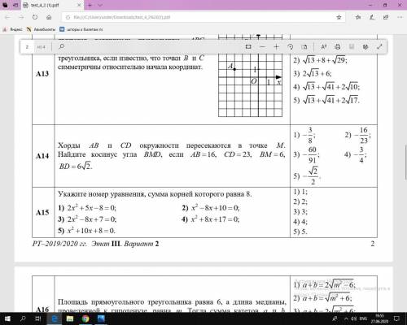Print the PDF document
407x325 pixels.
tap(338, 47)
